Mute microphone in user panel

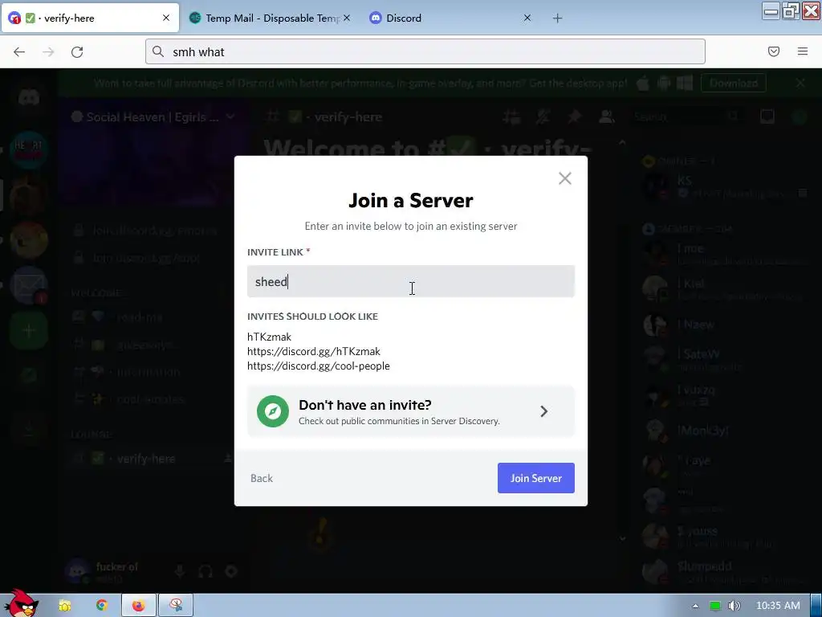pyautogui.click(x=179, y=571)
